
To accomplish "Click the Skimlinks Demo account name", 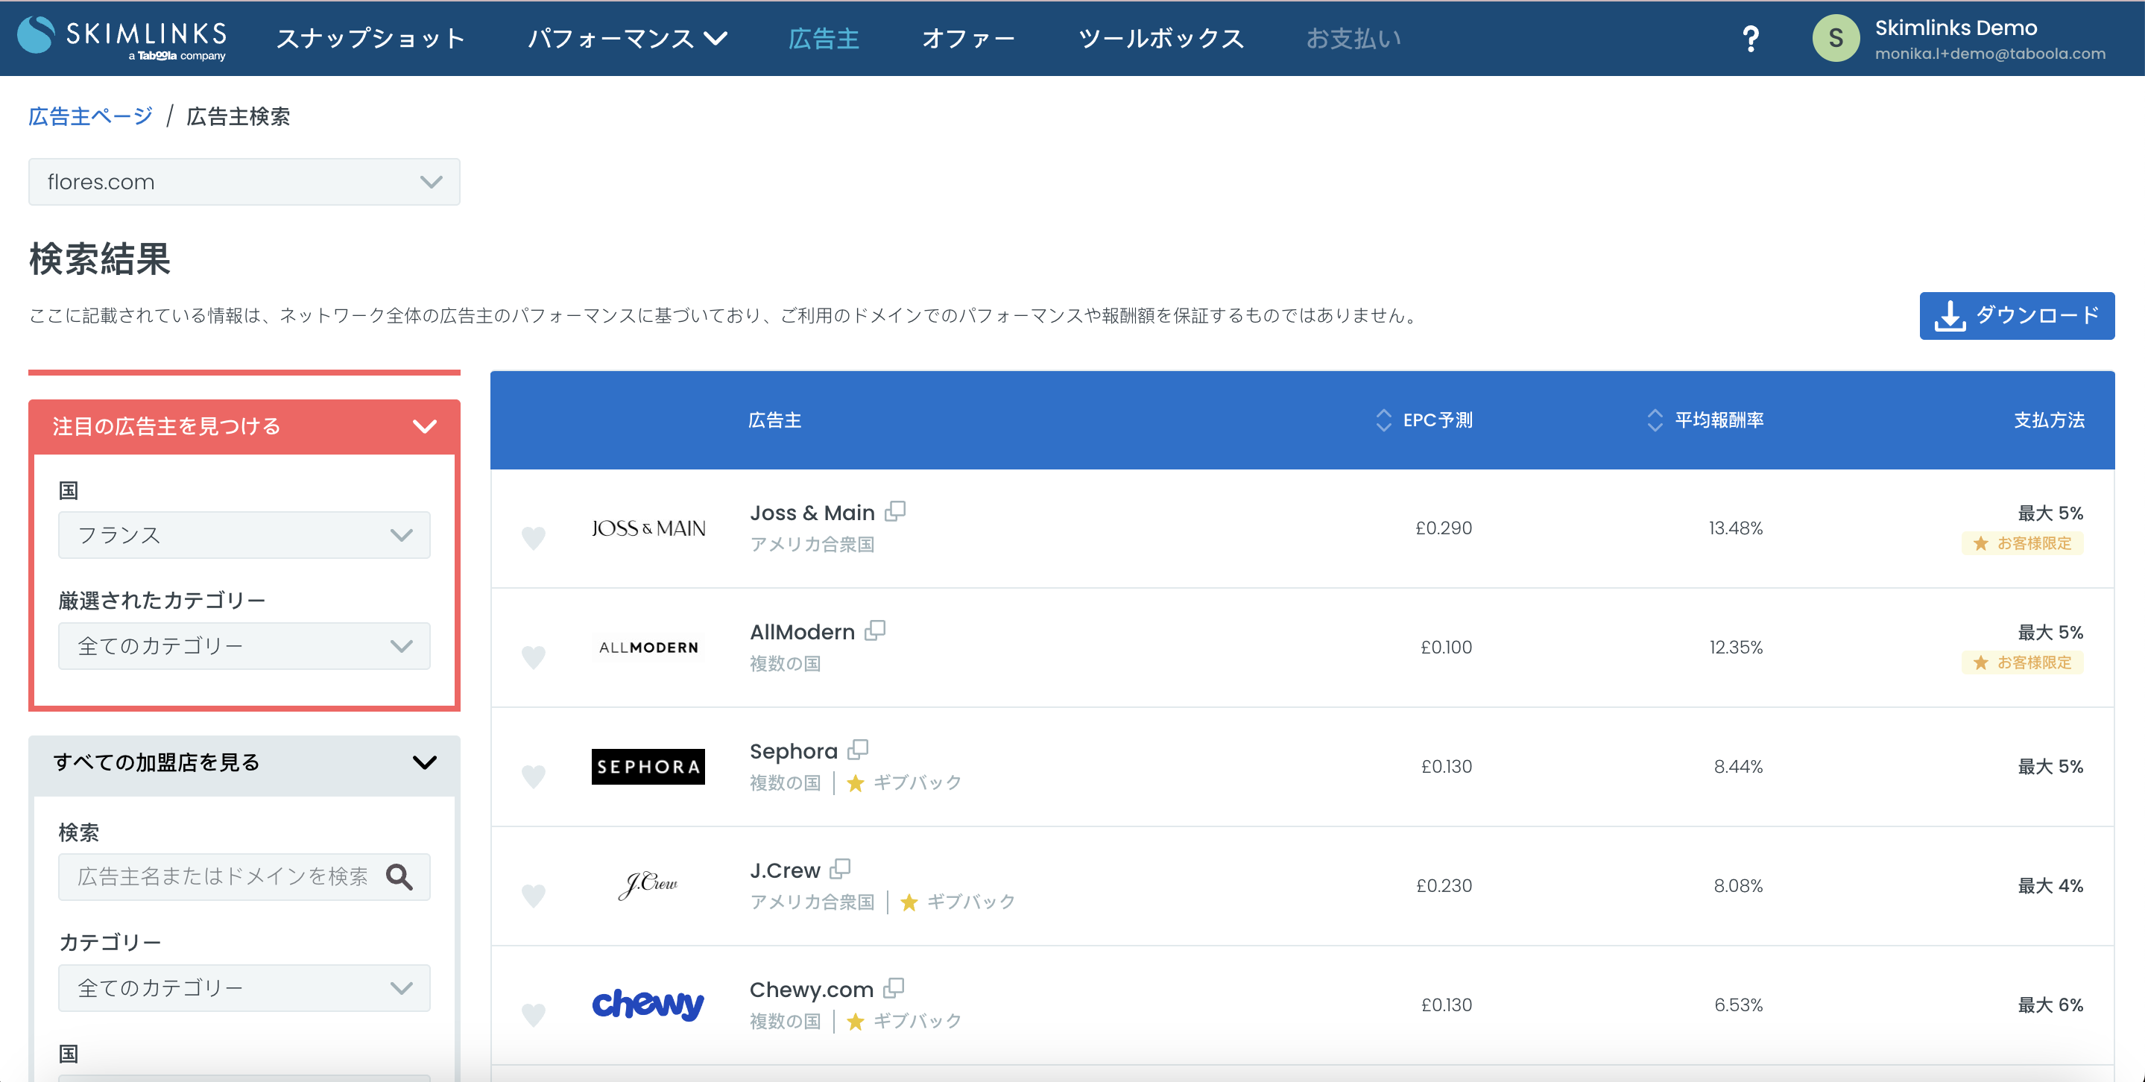I will (1955, 28).
